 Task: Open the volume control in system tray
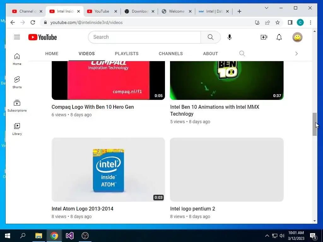pos(282,236)
